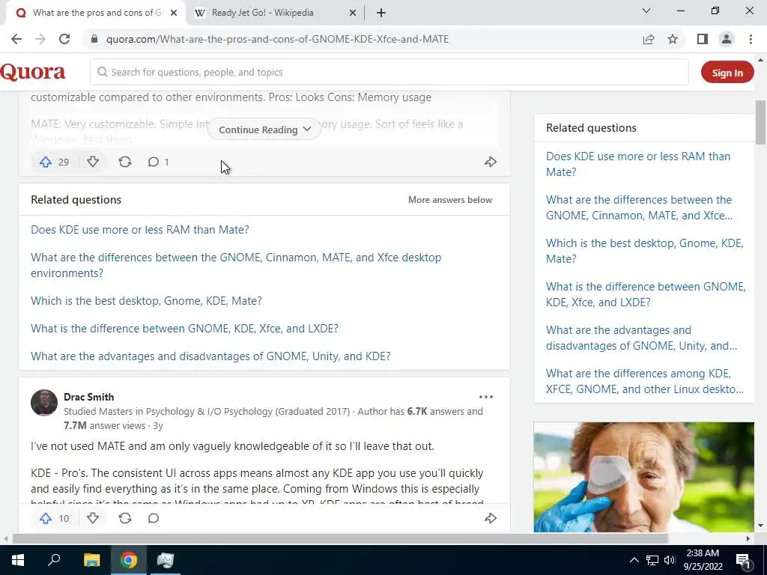Open main-column GNOME, Unity, KDE advantages link
The image size is (767, 575).
click(210, 356)
